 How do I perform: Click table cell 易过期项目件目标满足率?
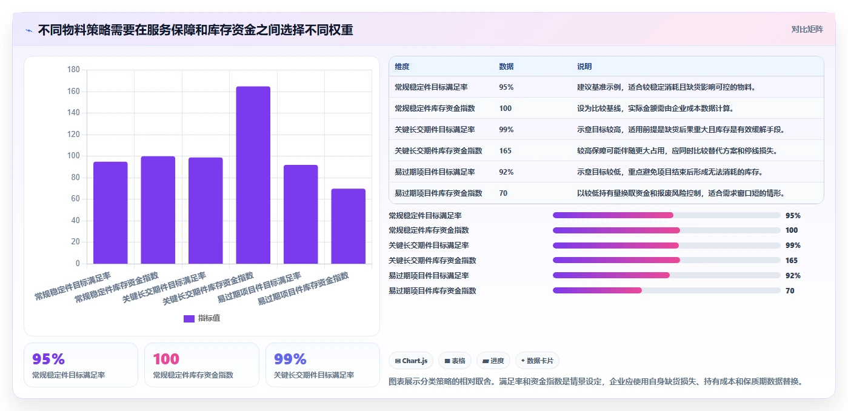pyautogui.click(x=435, y=172)
